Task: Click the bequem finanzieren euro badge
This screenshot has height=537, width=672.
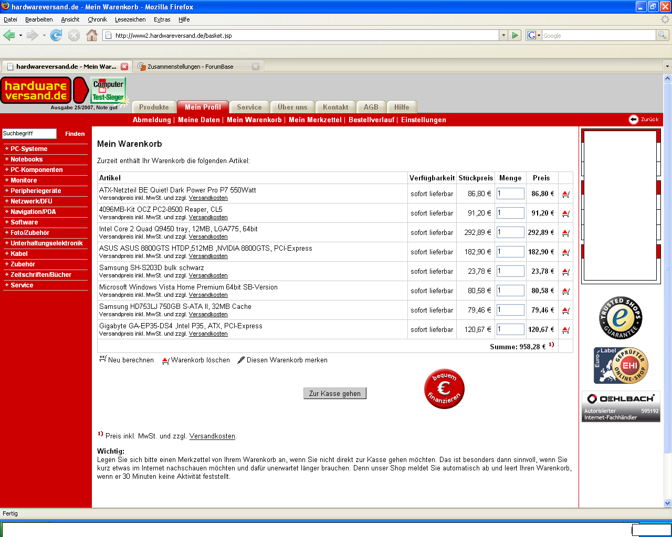Action: (x=444, y=389)
